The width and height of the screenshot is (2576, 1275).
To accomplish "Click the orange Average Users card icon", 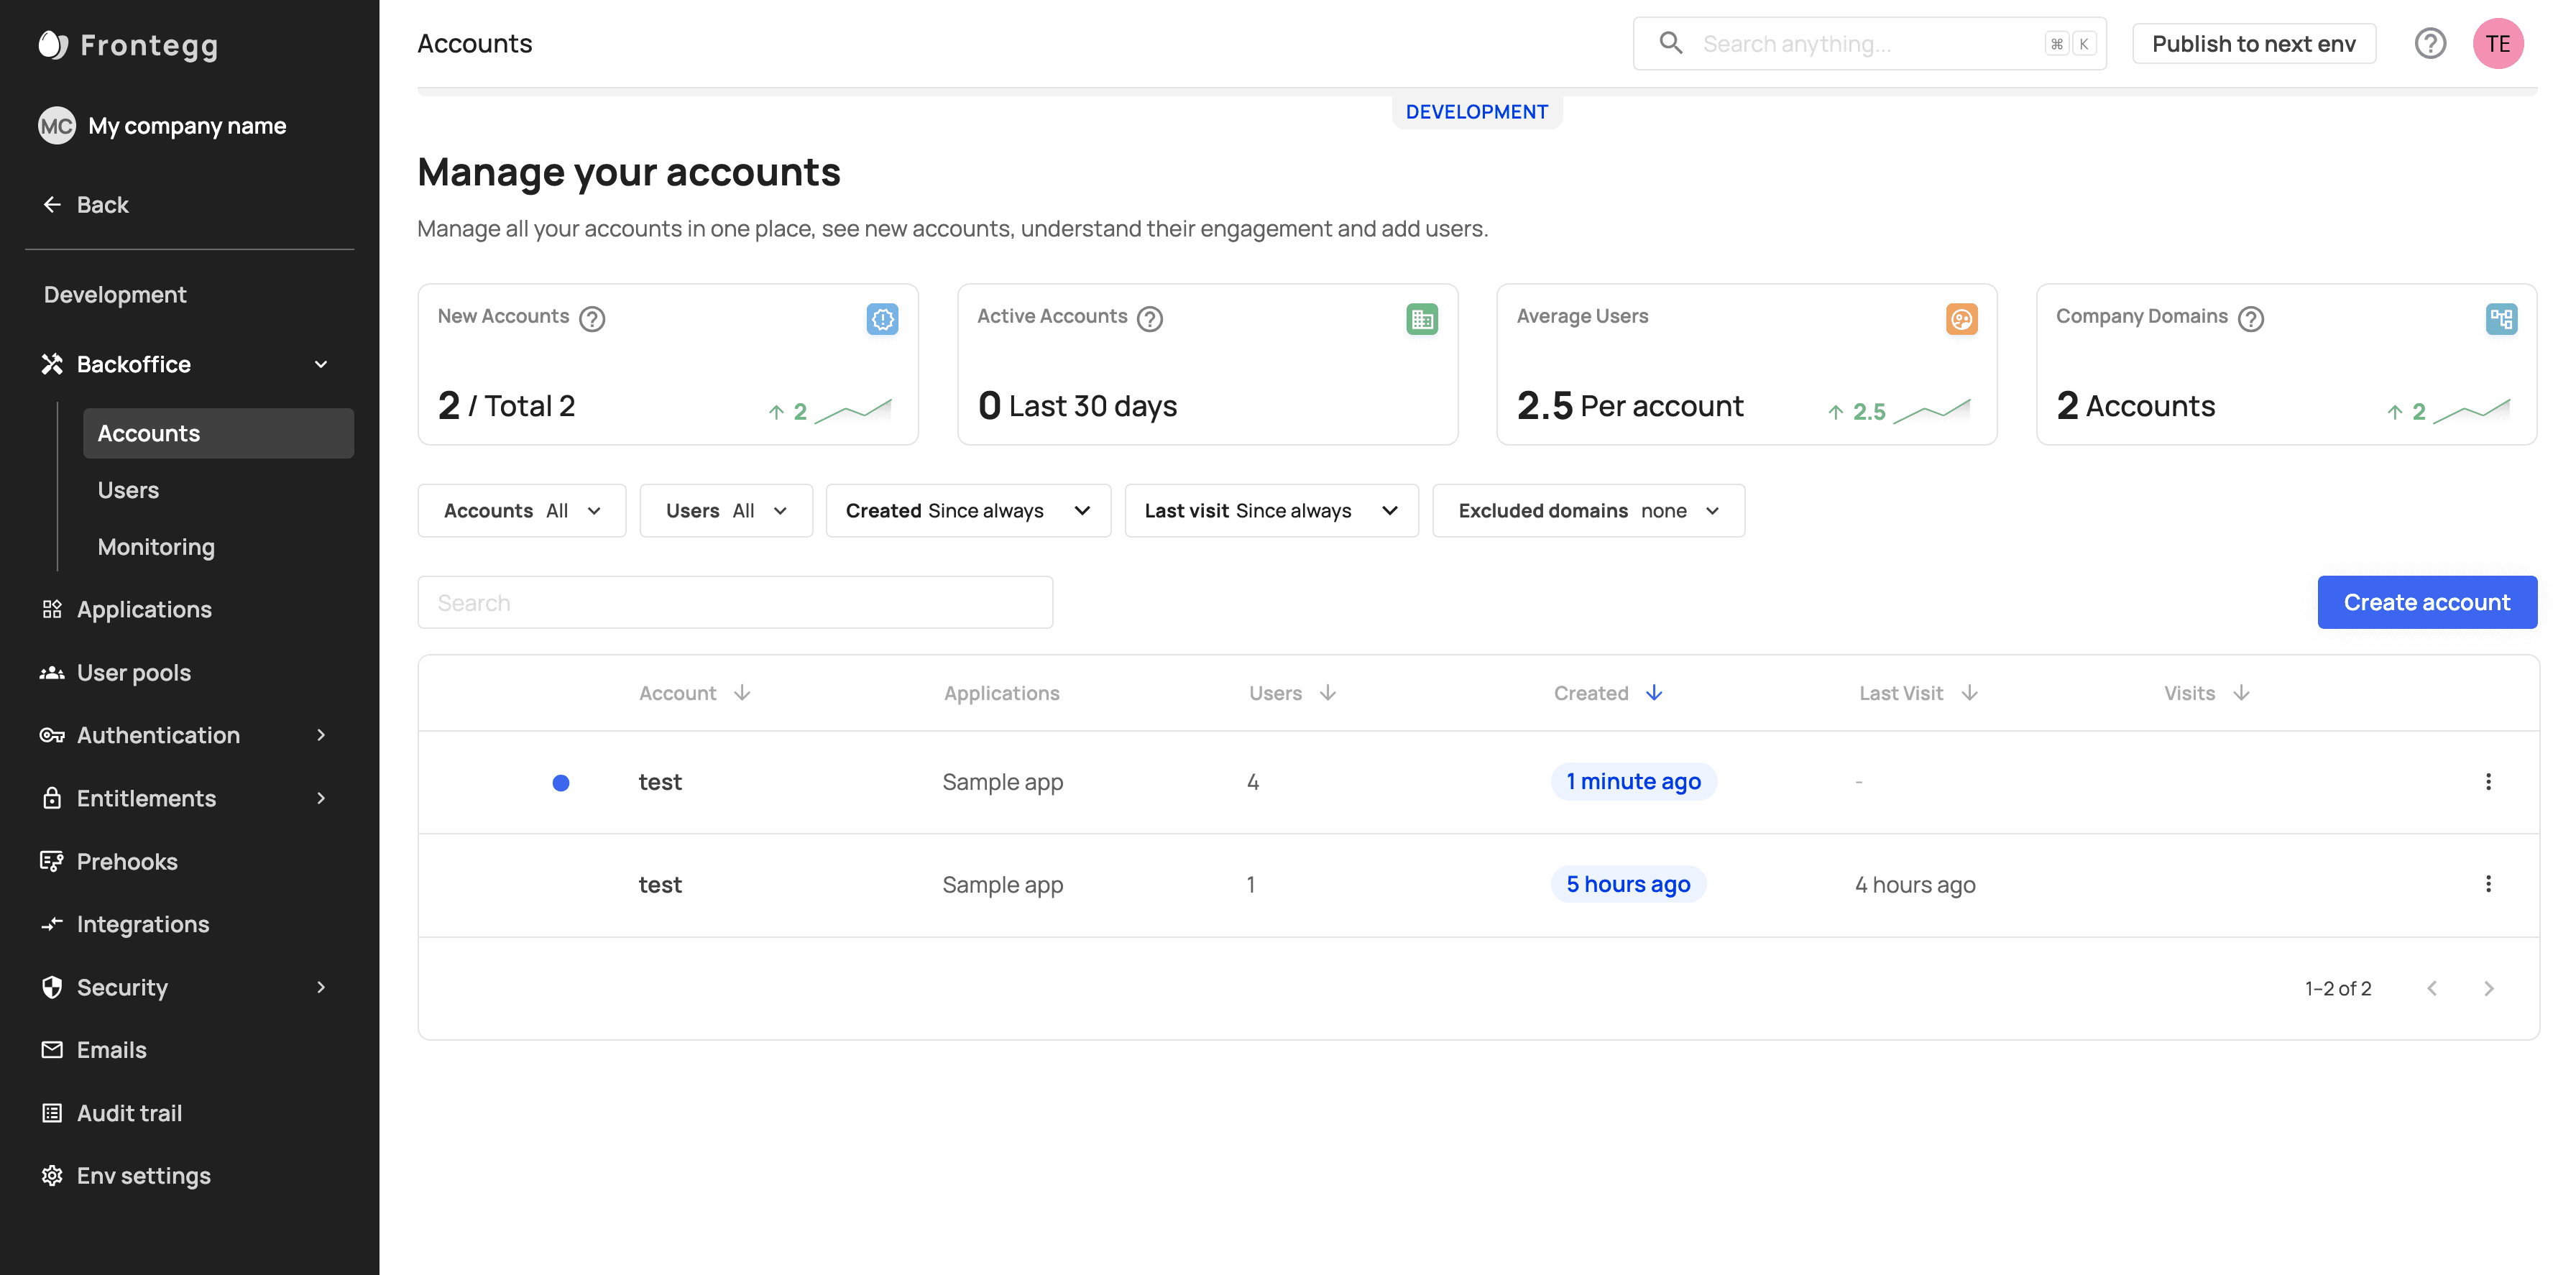I will click(1962, 319).
